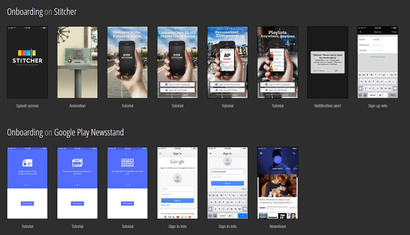Tap the 'Next' key on Stitcher Sign Up keyboard
Image resolution: width=410 pixels, height=235 pixels.
[x=393, y=95]
